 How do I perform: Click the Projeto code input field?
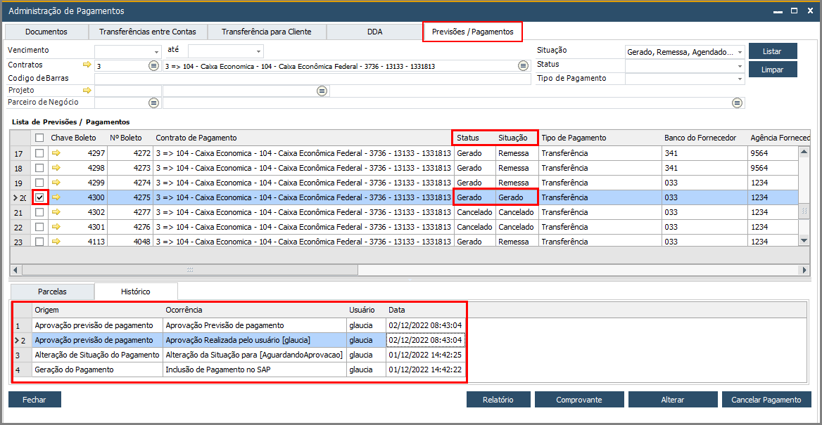pyautogui.click(x=128, y=91)
